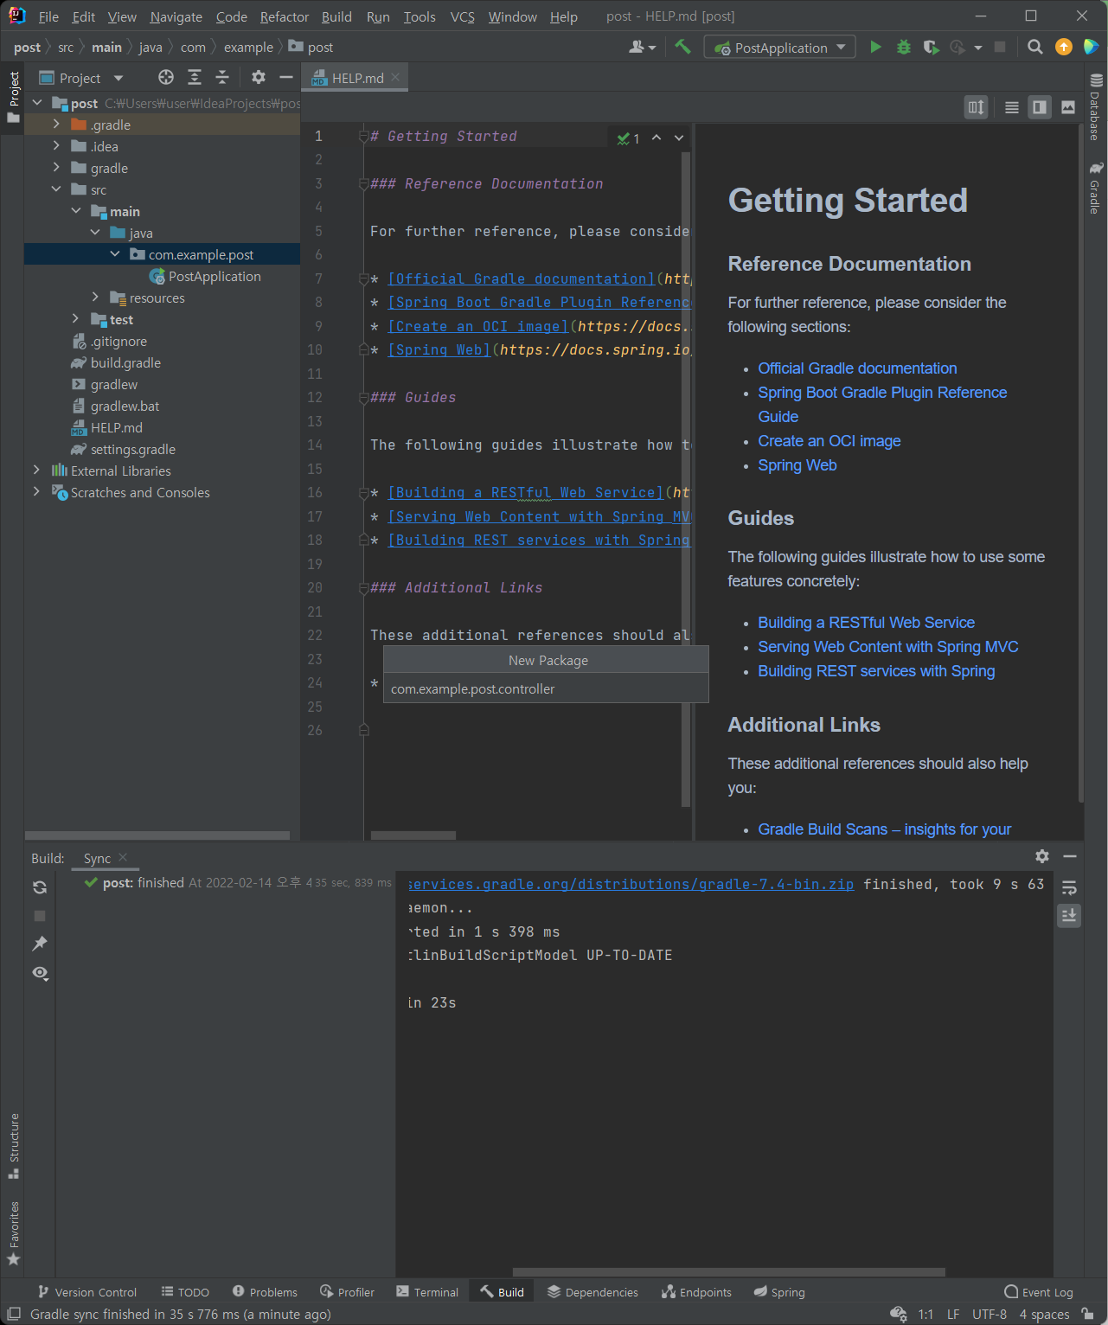Image resolution: width=1108 pixels, height=1325 pixels.
Task: Click build output horizontal scrollbar
Action: pos(728,1272)
